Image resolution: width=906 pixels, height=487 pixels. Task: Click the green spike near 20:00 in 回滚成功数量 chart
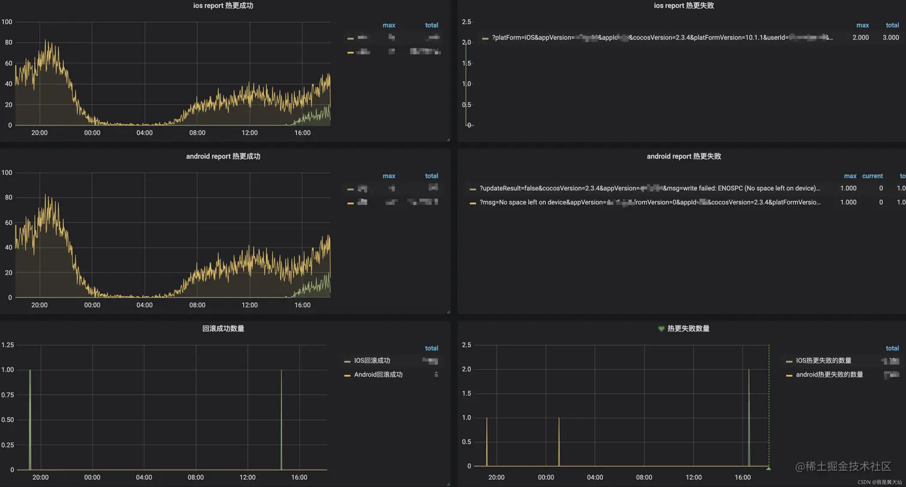[x=30, y=419]
